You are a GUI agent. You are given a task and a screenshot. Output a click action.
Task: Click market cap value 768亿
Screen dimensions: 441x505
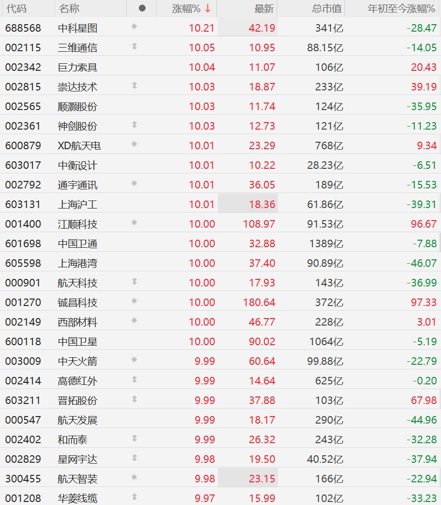(330, 146)
